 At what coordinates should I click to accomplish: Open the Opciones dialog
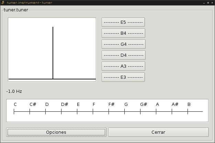click(56, 132)
